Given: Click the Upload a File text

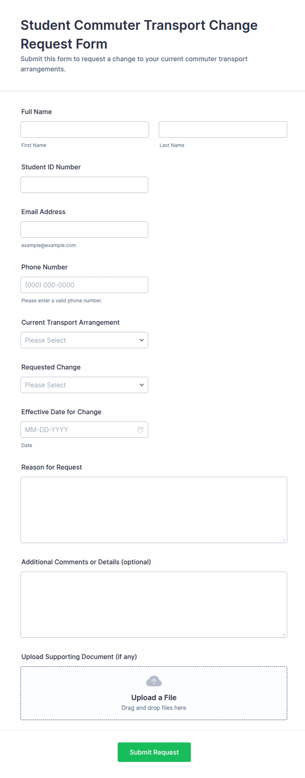Looking at the screenshot, I should [154, 697].
